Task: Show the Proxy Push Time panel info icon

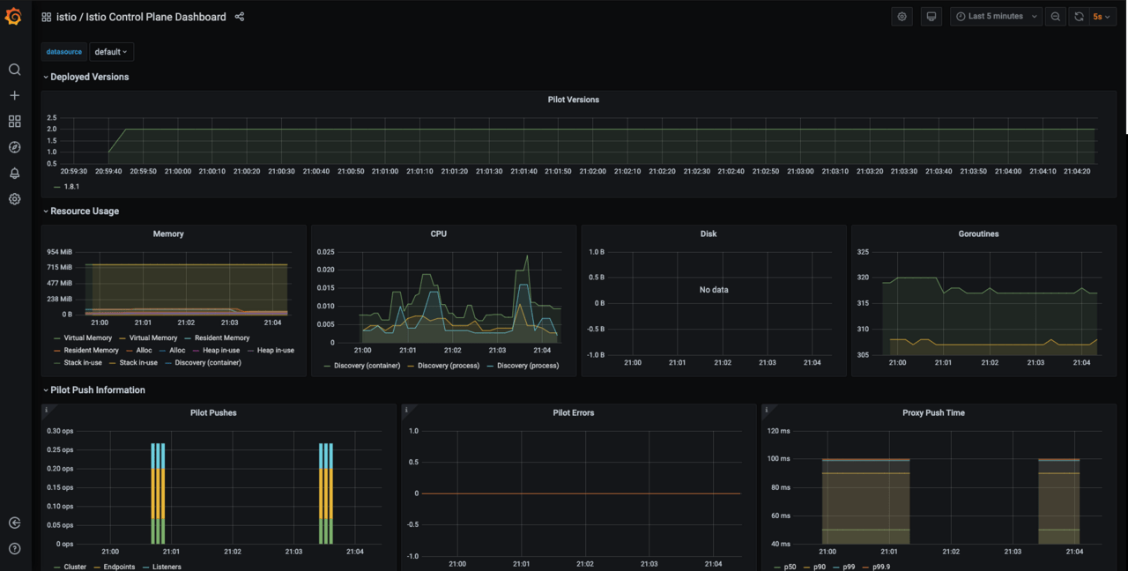Action: (767, 410)
